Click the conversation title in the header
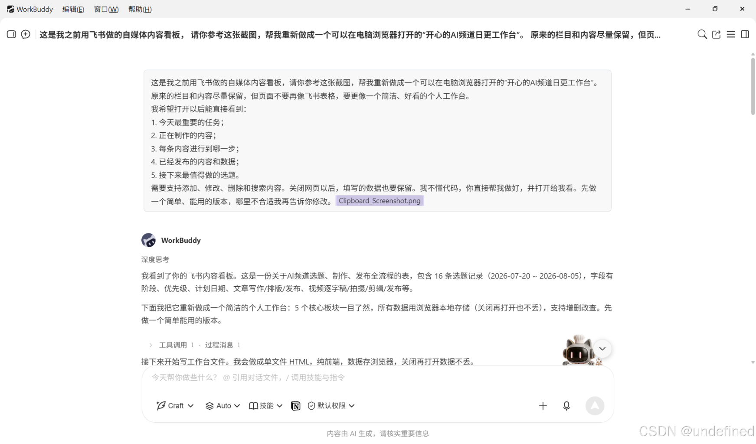Image resolution: width=756 pixels, height=444 pixels. pos(350,35)
